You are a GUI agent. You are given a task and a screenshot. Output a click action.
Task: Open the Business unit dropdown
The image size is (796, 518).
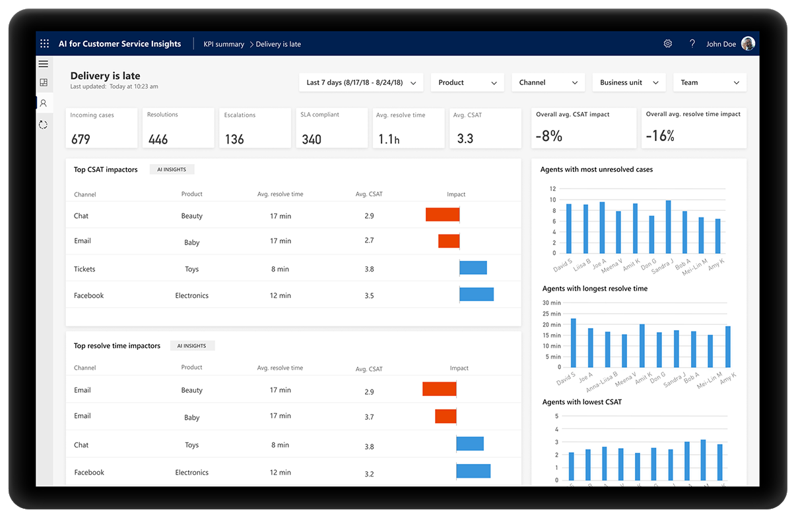pyautogui.click(x=629, y=82)
